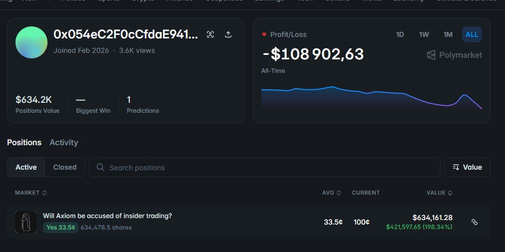Select the ALL profit/loss range
This screenshot has width=505, height=252.
coord(472,34)
